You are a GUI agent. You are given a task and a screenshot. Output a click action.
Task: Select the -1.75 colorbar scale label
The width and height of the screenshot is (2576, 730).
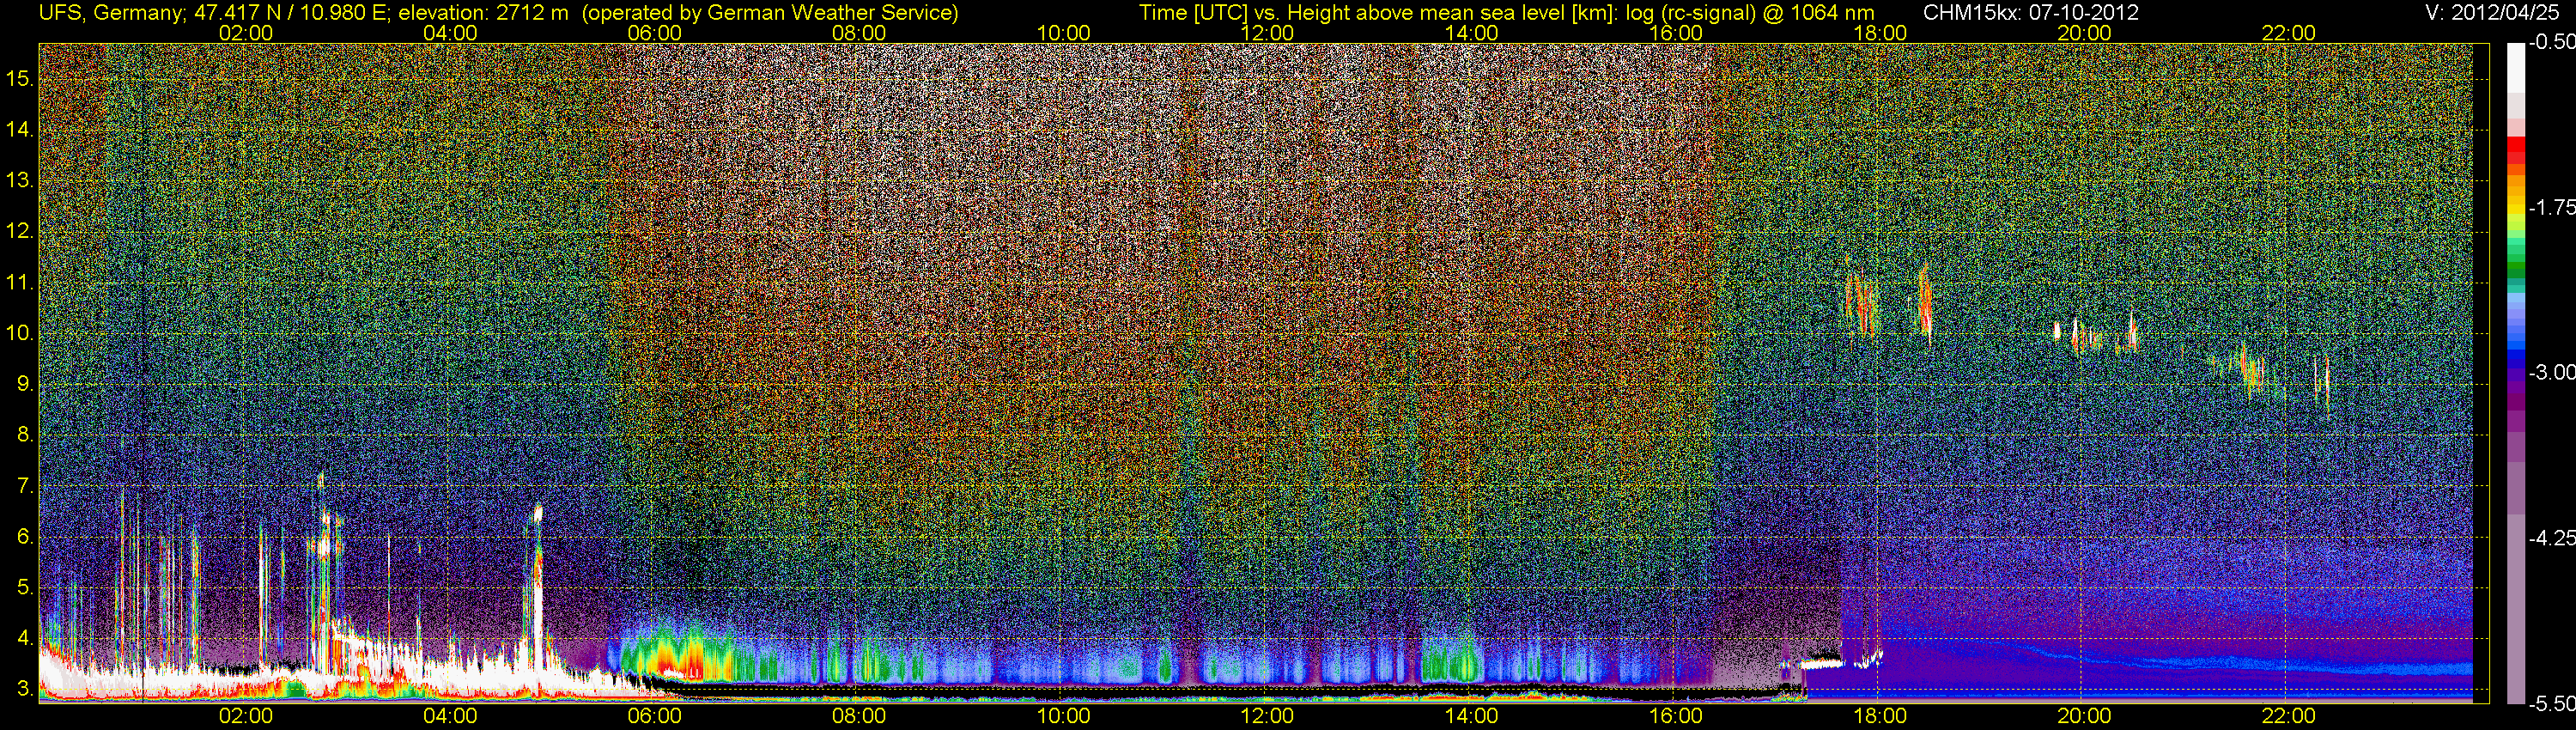(x=2551, y=207)
